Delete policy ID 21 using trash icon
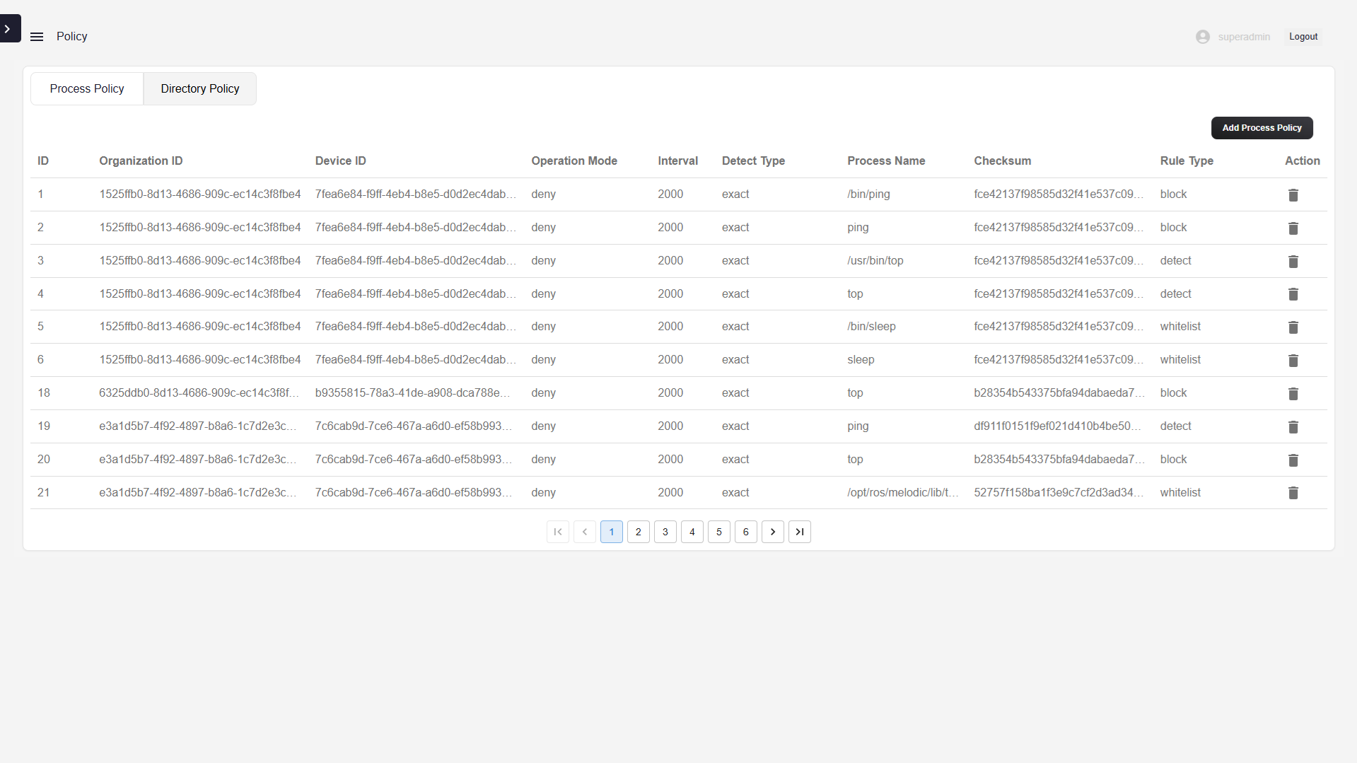1357x763 pixels. pyautogui.click(x=1293, y=493)
